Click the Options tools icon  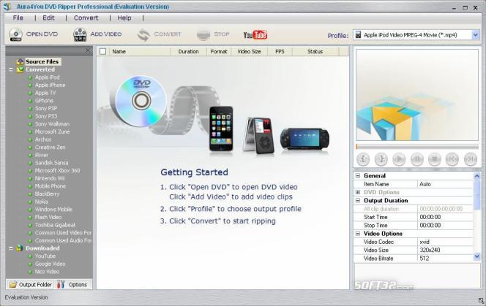point(61,284)
